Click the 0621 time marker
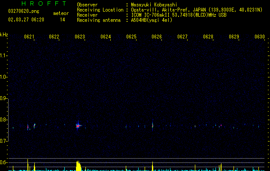270x171 pixels. 29,36
